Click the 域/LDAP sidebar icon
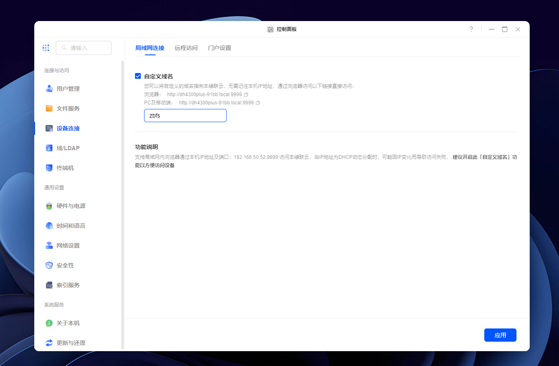559x366 pixels. 49,148
